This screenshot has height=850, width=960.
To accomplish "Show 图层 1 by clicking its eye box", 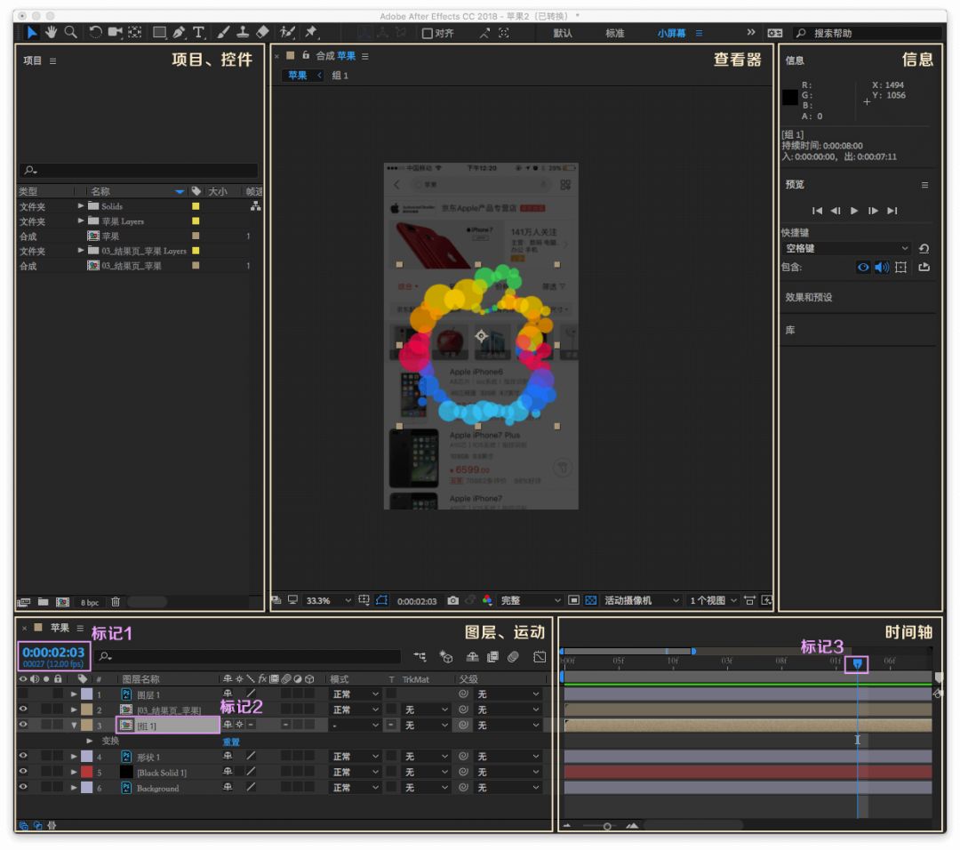I will point(23,694).
